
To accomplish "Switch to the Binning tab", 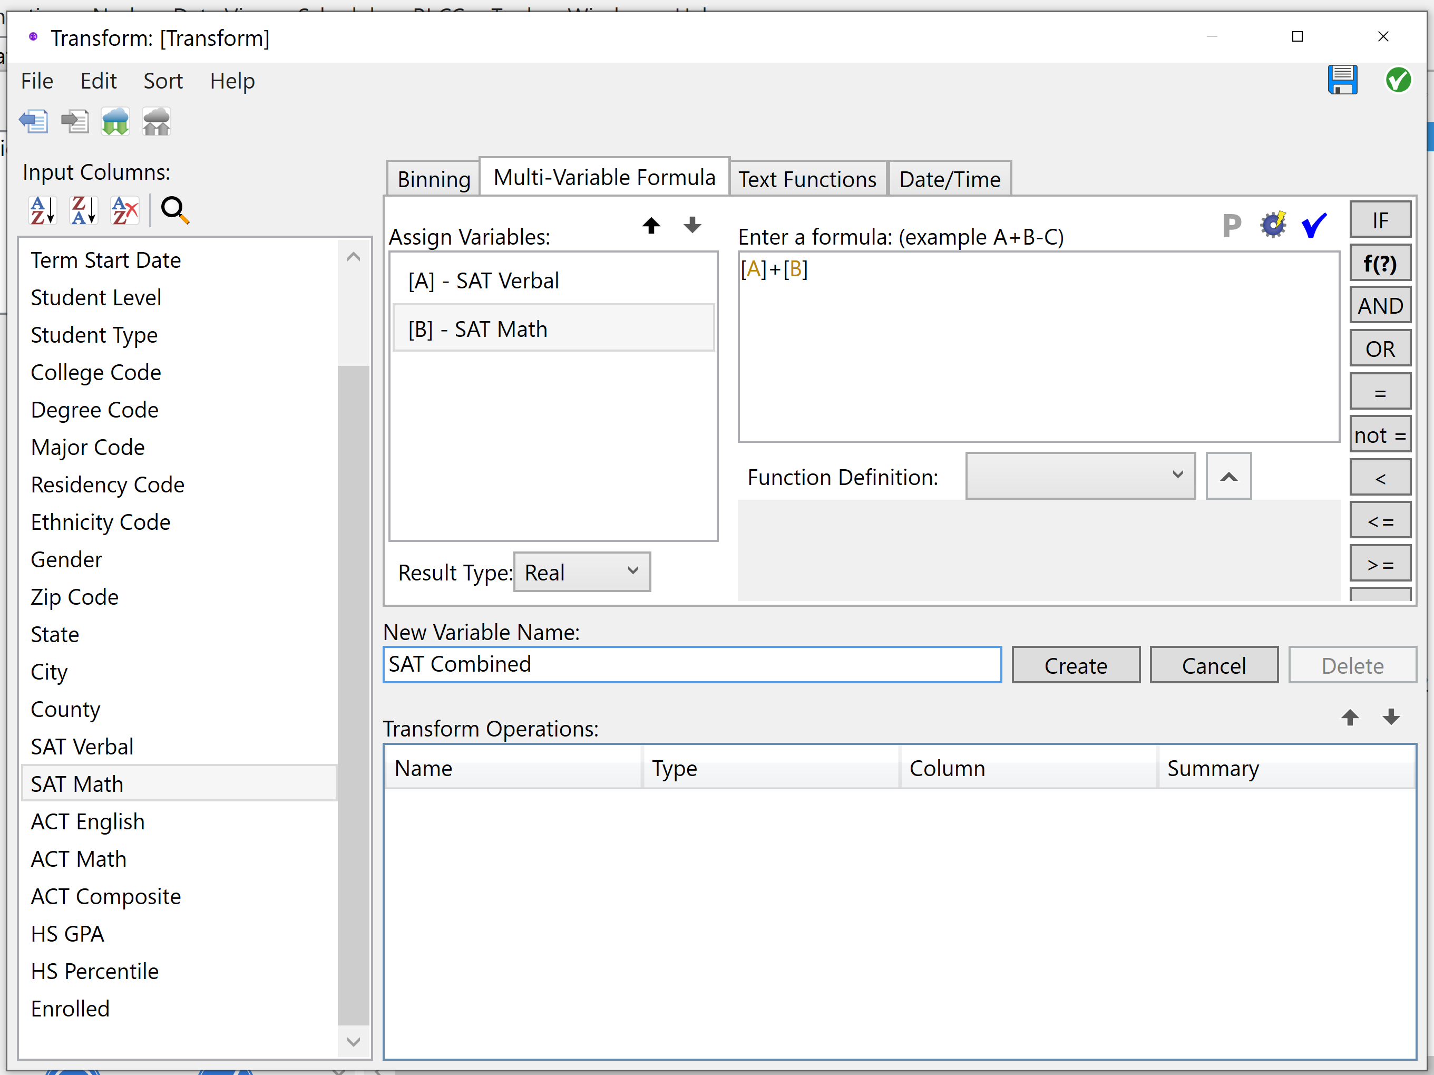I will point(434,179).
